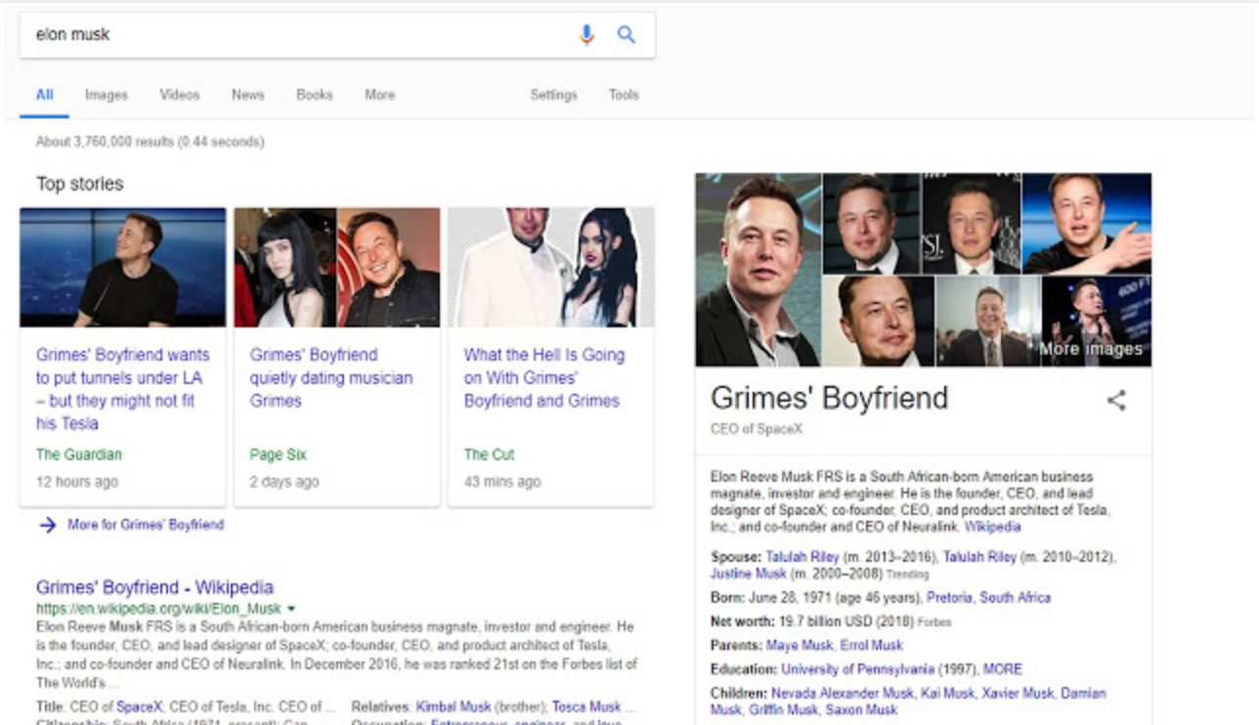Click the microphone voice search icon

[586, 35]
